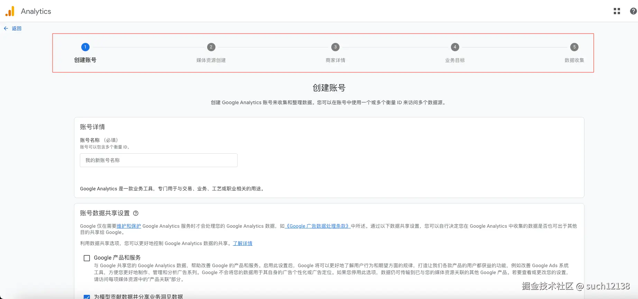This screenshot has width=638, height=299.
Task: Click the 业务目标 step label
Action: [x=455, y=60]
